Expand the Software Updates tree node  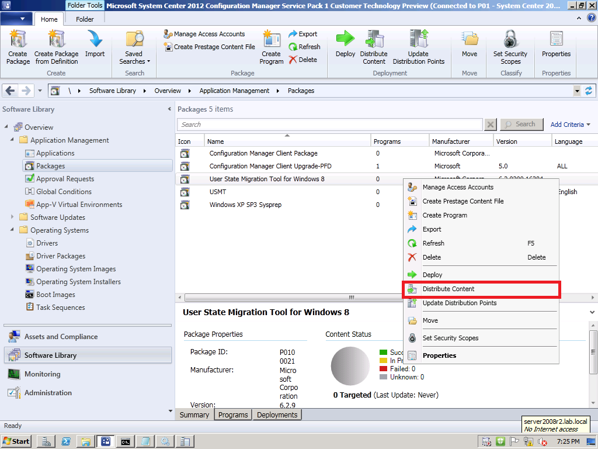pos(12,216)
